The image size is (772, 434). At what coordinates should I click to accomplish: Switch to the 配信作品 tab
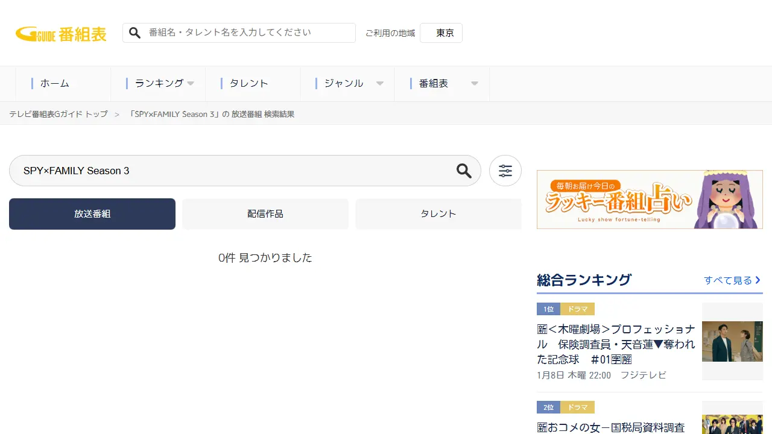[x=265, y=214]
